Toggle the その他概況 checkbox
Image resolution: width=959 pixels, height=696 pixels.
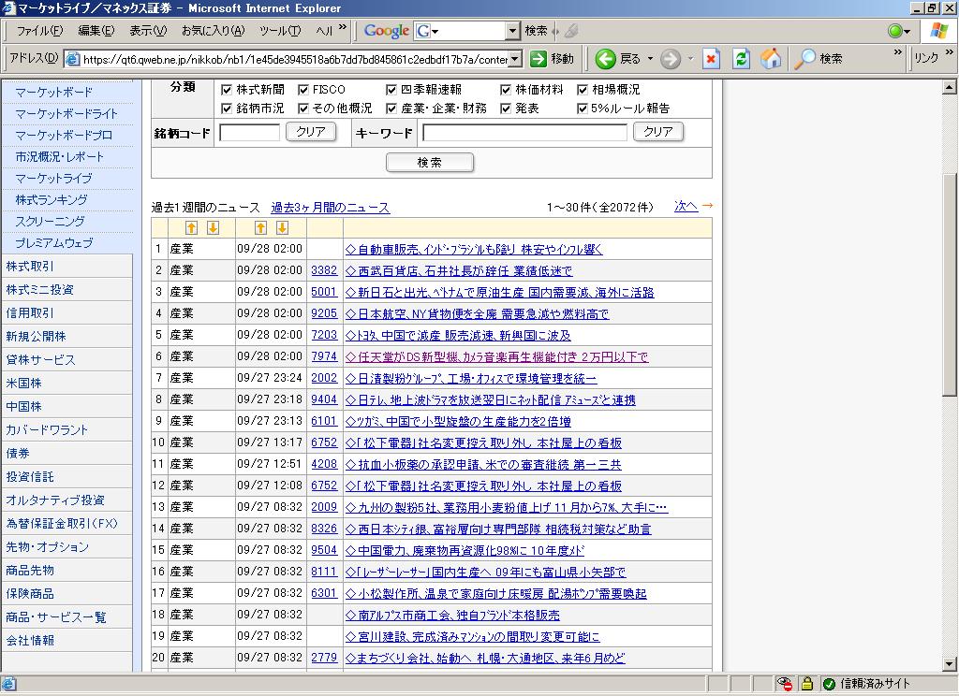pyautogui.click(x=303, y=109)
